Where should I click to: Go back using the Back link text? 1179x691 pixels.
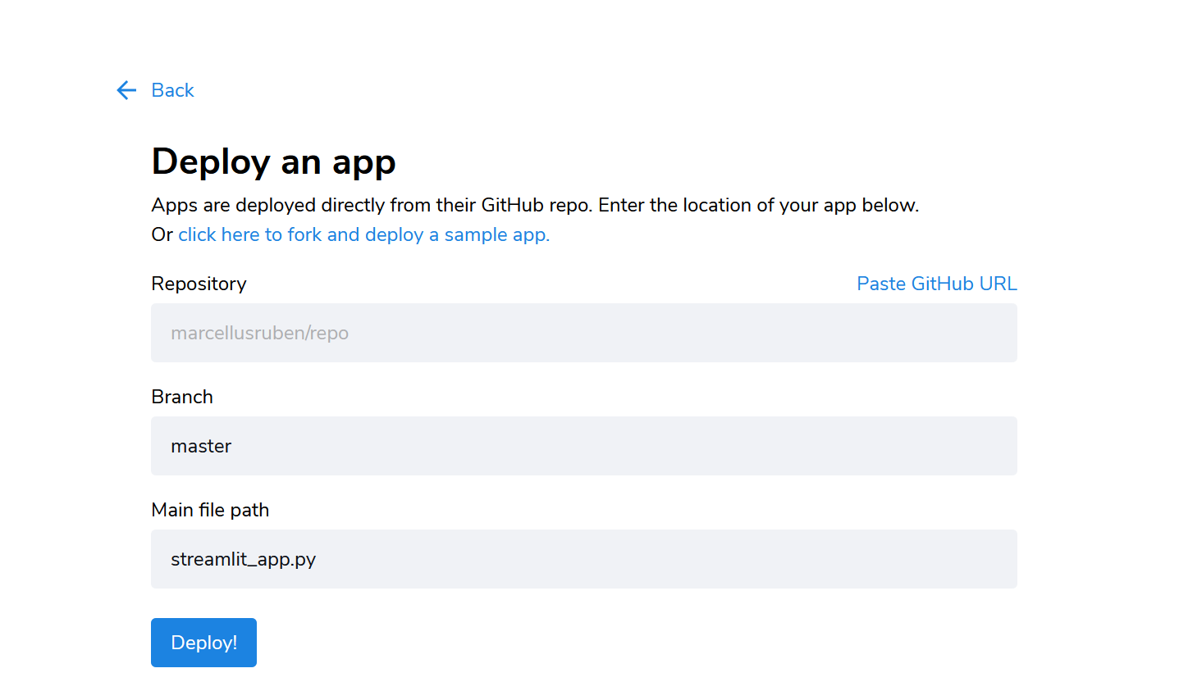[172, 90]
